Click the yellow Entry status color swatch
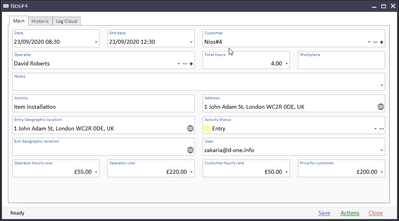399x221 pixels. [207, 128]
